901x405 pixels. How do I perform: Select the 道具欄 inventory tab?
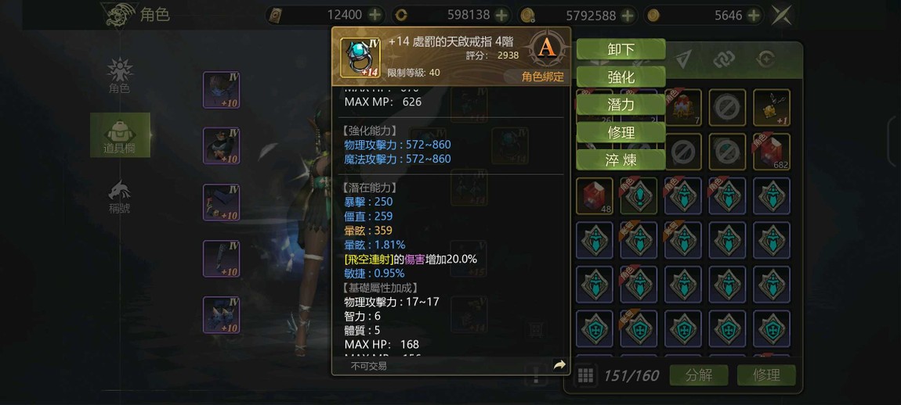[120, 135]
